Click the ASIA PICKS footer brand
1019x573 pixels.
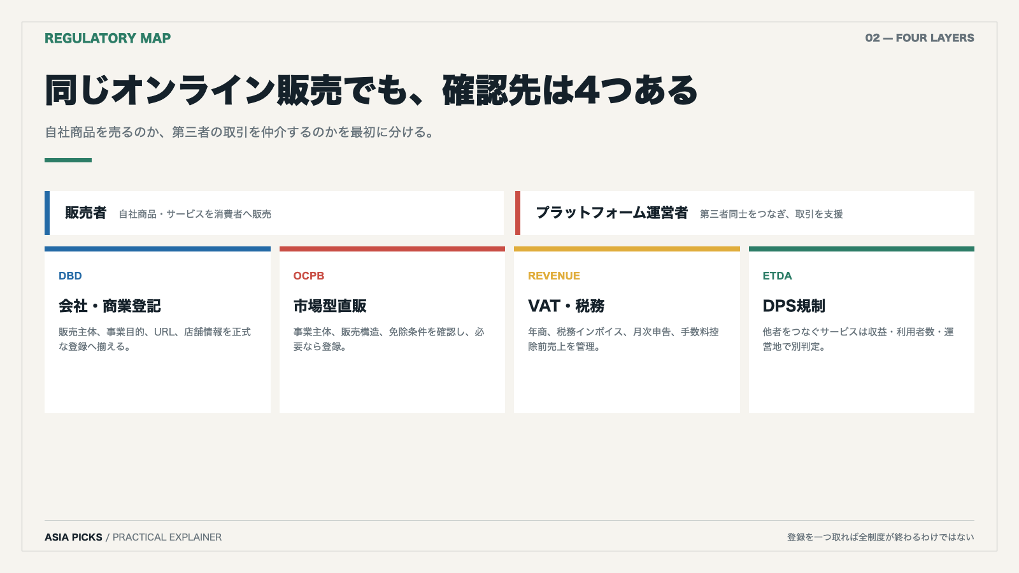pyautogui.click(x=73, y=537)
